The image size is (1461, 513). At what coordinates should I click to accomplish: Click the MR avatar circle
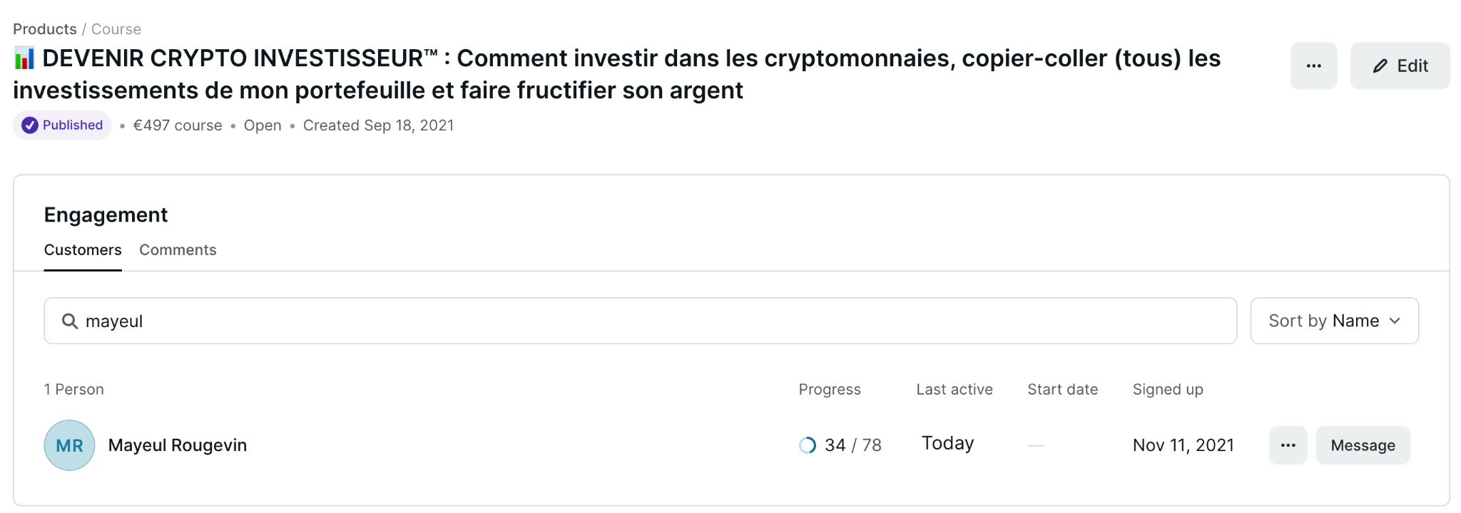tap(69, 445)
